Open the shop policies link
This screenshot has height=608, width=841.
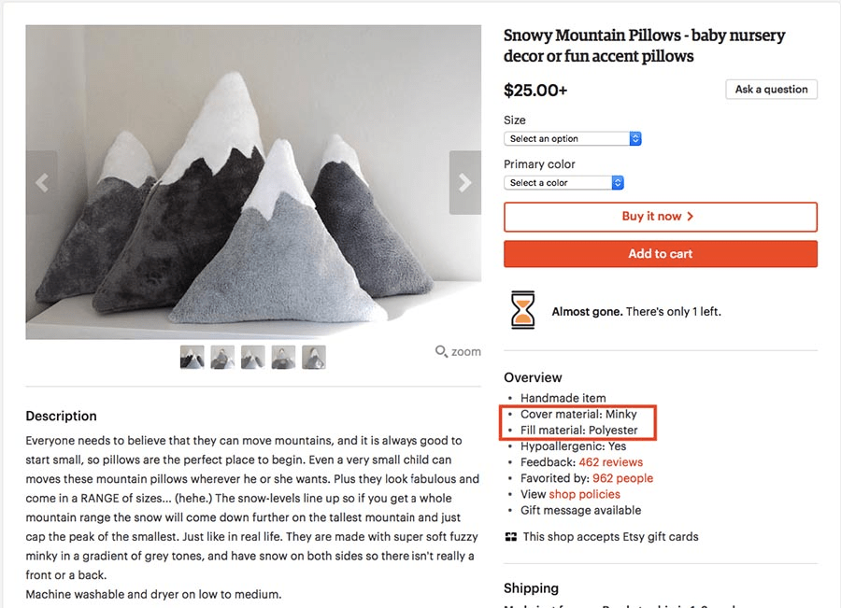(584, 493)
